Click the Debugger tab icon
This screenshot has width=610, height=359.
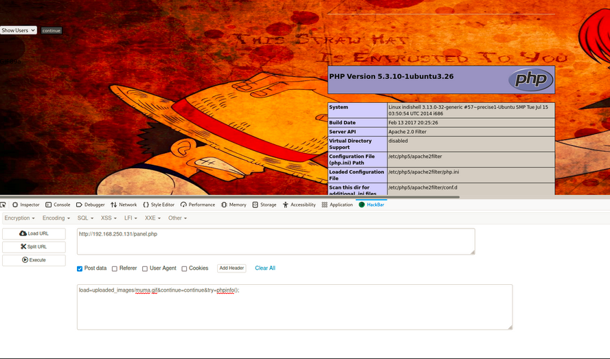(79, 205)
